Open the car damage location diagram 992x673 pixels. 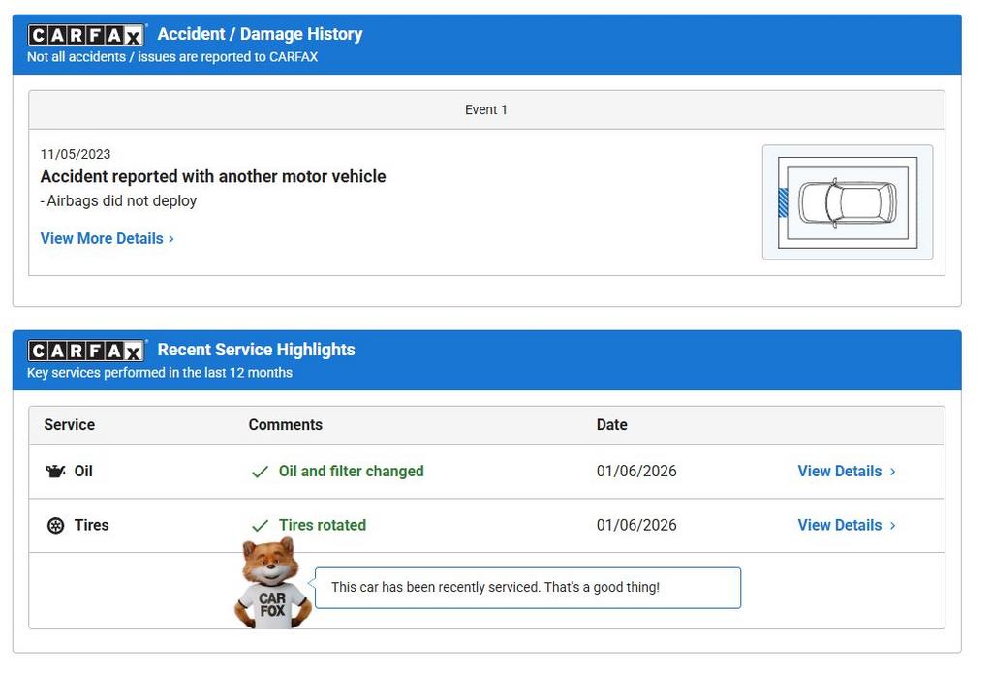pyautogui.click(x=848, y=202)
